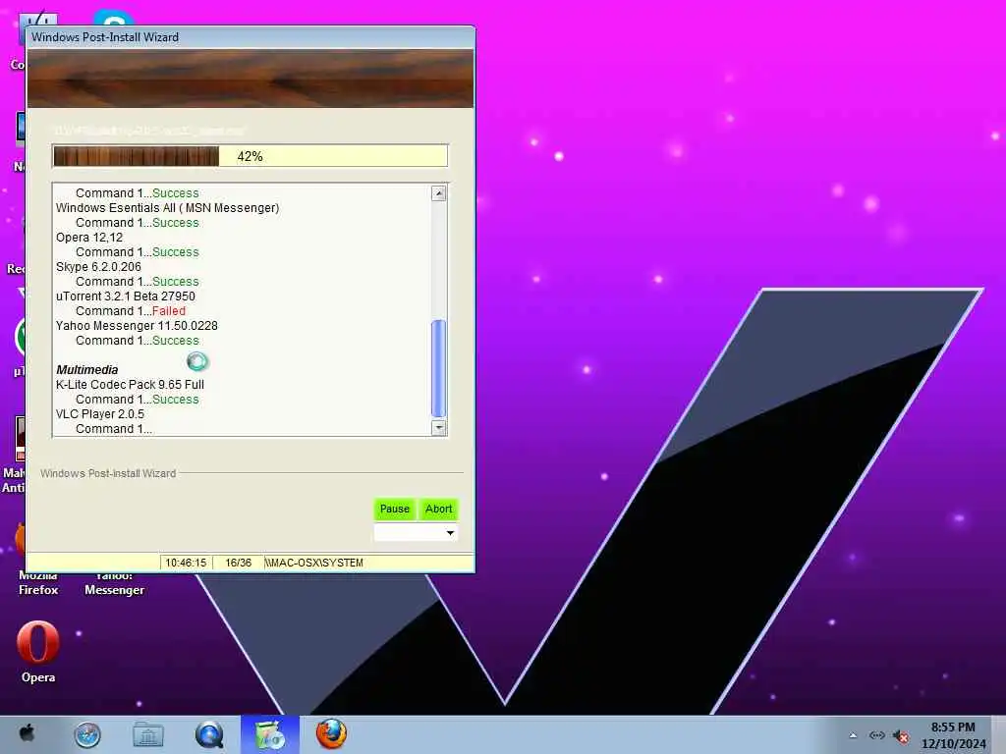Click the muted volume tray icon

[902, 736]
